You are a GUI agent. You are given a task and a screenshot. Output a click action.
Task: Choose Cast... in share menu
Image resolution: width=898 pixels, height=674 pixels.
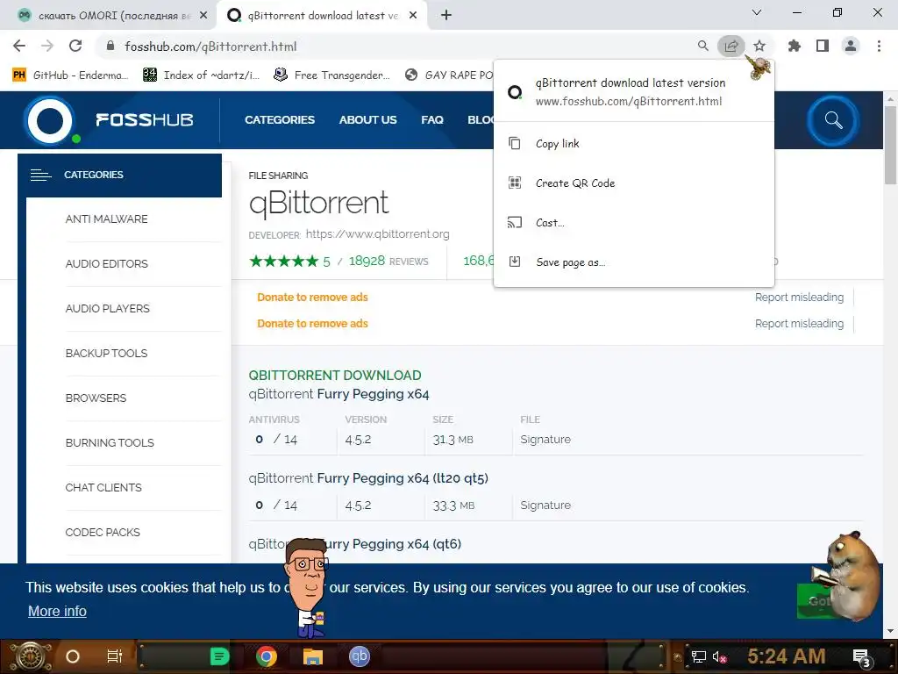click(x=634, y=222)
